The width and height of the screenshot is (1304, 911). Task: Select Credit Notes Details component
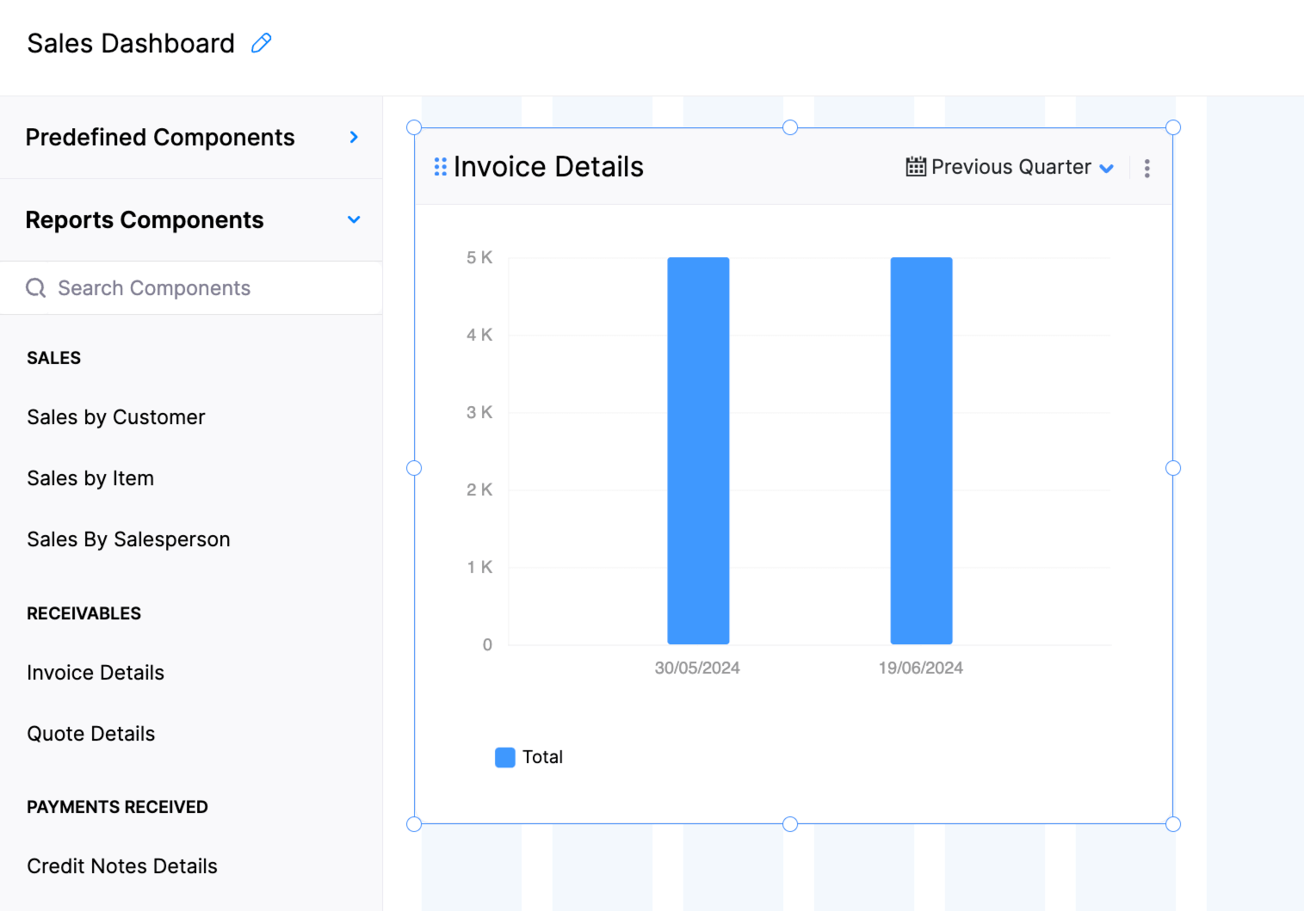[x=122, y=866]
